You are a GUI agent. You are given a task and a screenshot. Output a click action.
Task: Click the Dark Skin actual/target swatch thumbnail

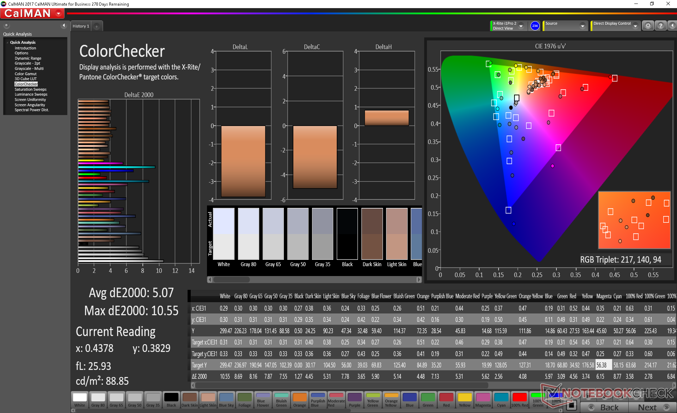[372, 234]
